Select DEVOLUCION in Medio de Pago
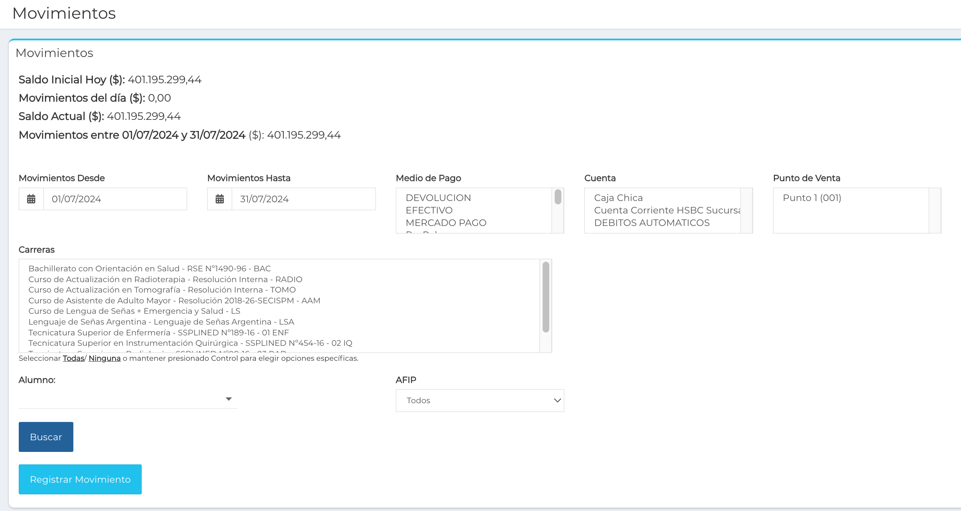The image size is (961, 511). (x=438, y=198)
